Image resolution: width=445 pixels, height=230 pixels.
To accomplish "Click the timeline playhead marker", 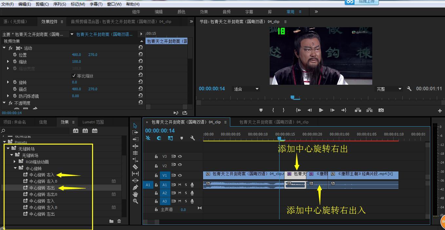I will (x=279, y=138).
